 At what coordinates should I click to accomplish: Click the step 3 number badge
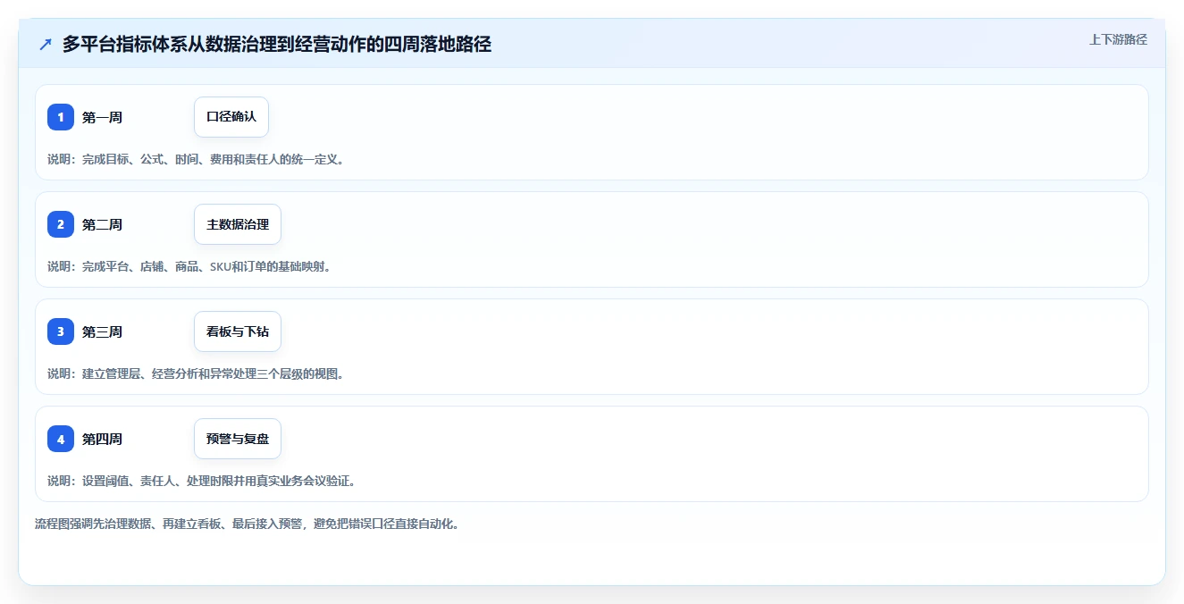61,331
